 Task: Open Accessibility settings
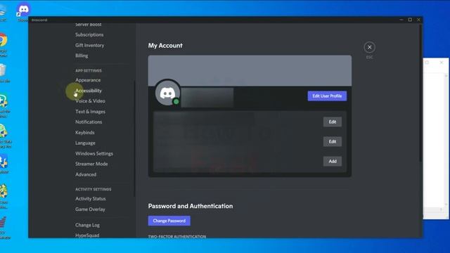89,91
